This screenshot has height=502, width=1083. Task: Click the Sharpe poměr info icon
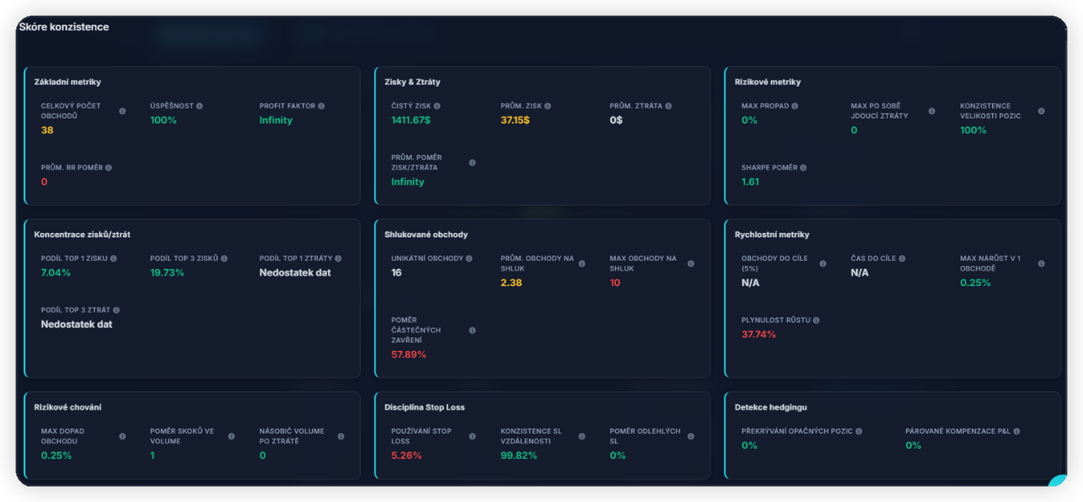[x=803, y=168]
